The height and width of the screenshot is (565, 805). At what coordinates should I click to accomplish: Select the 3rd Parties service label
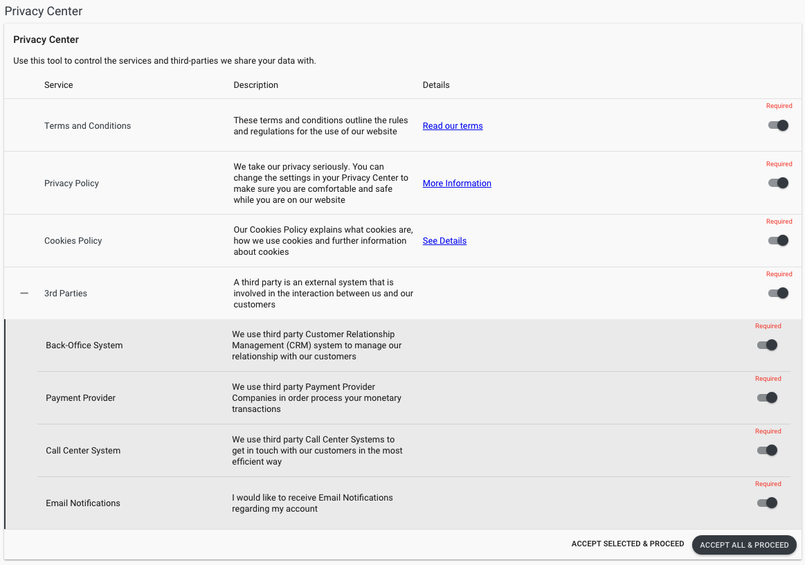[x=66, y=294]
